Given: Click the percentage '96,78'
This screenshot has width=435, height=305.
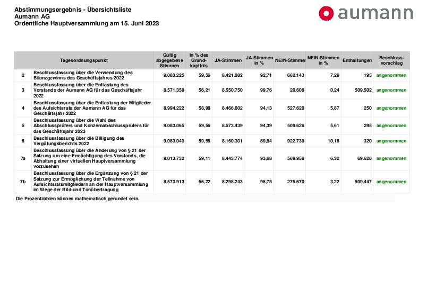Looking at the screenshot, I should [266, 182].
